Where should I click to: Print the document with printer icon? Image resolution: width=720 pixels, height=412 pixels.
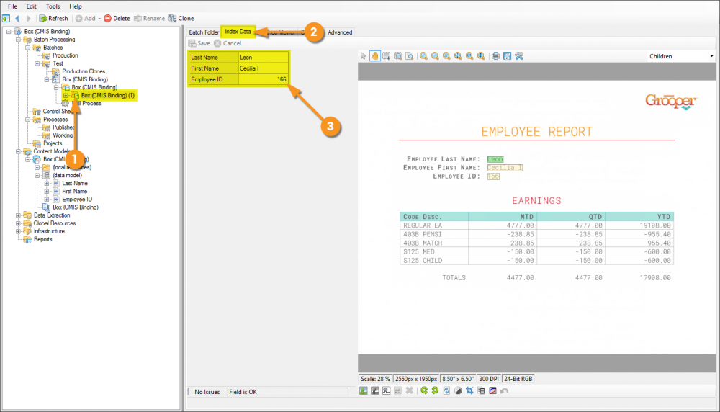pyautogui.click(x=495, y=56)
